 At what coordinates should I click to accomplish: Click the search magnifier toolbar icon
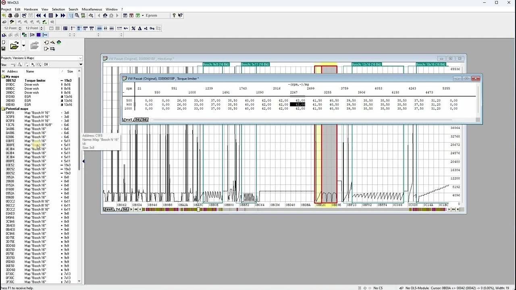pyautogui.click(x=77, y=15)
